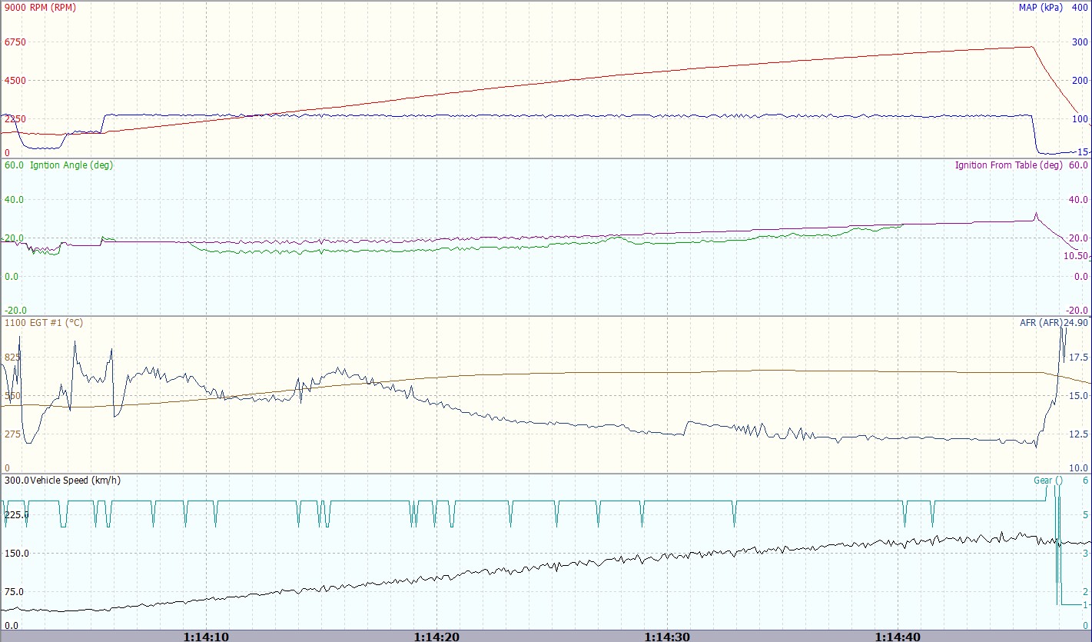Click the red RPM trace at its peak
1092x642 pixels.
[x=1030, y=47]
